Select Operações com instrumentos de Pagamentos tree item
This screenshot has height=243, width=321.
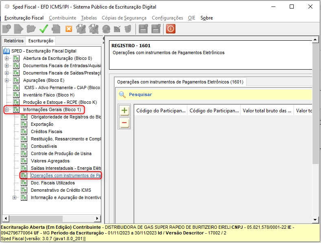(65, 176)
